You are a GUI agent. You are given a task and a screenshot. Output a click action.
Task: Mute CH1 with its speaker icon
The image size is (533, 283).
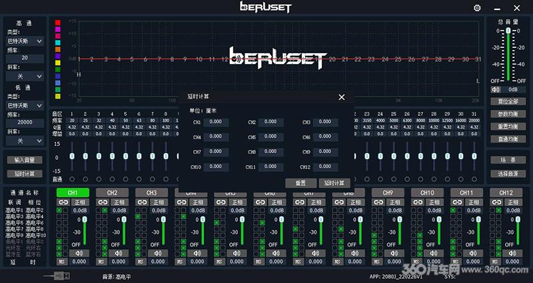[x=79, y=253]
